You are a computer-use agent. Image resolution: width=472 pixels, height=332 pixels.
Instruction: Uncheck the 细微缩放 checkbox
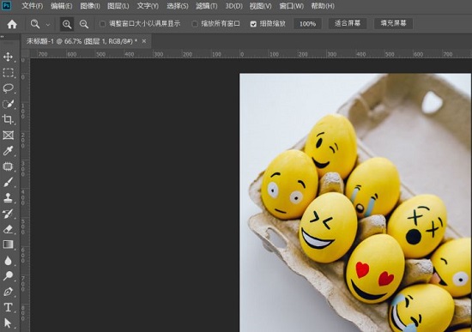click(253, 24)
